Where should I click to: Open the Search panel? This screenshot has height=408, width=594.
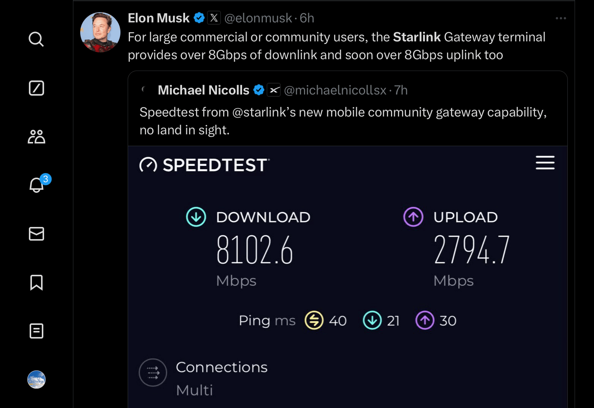[36, 39]
